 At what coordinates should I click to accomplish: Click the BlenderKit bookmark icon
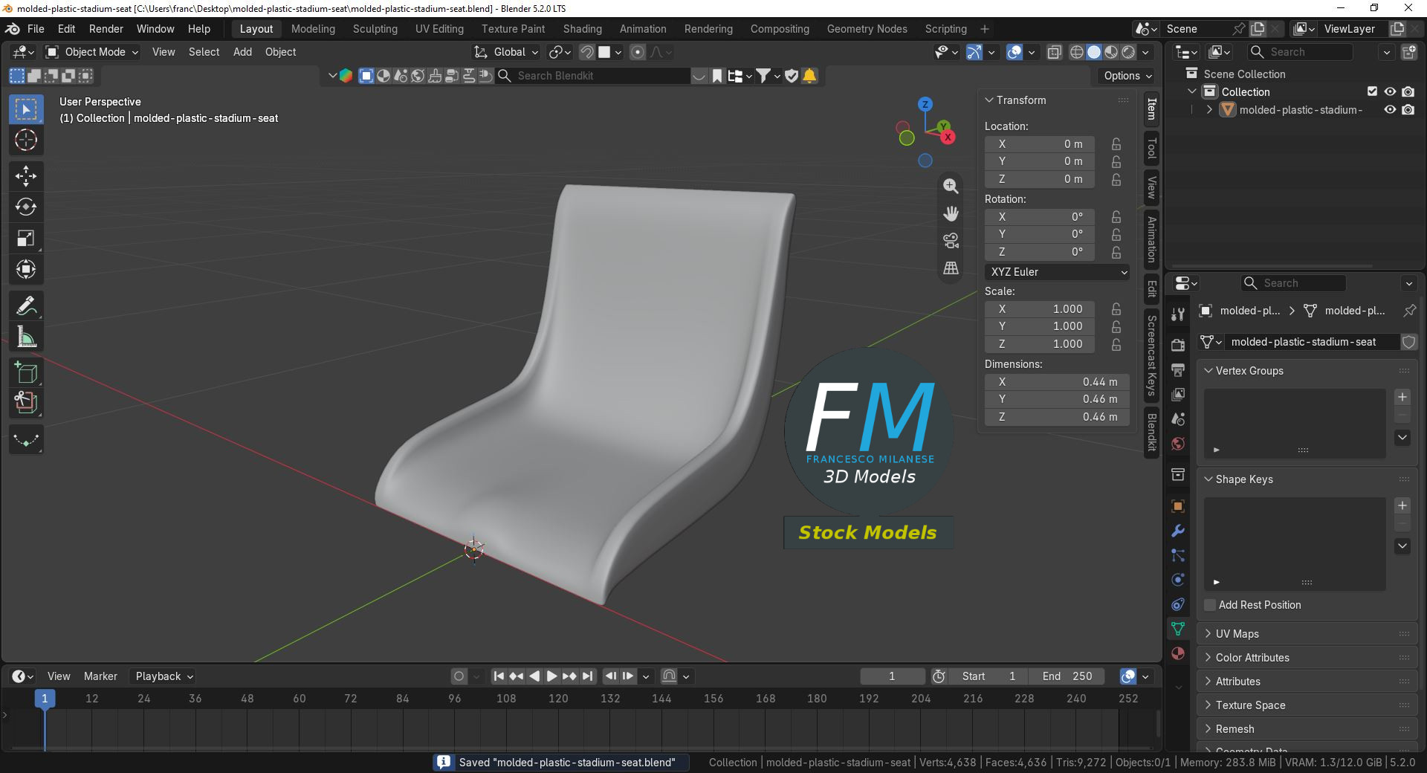(716, 76)
